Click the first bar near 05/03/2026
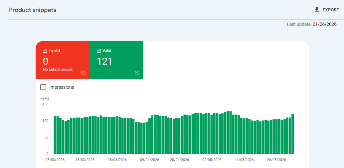Viewport: 344px width, 168px height. click(55, 135)
